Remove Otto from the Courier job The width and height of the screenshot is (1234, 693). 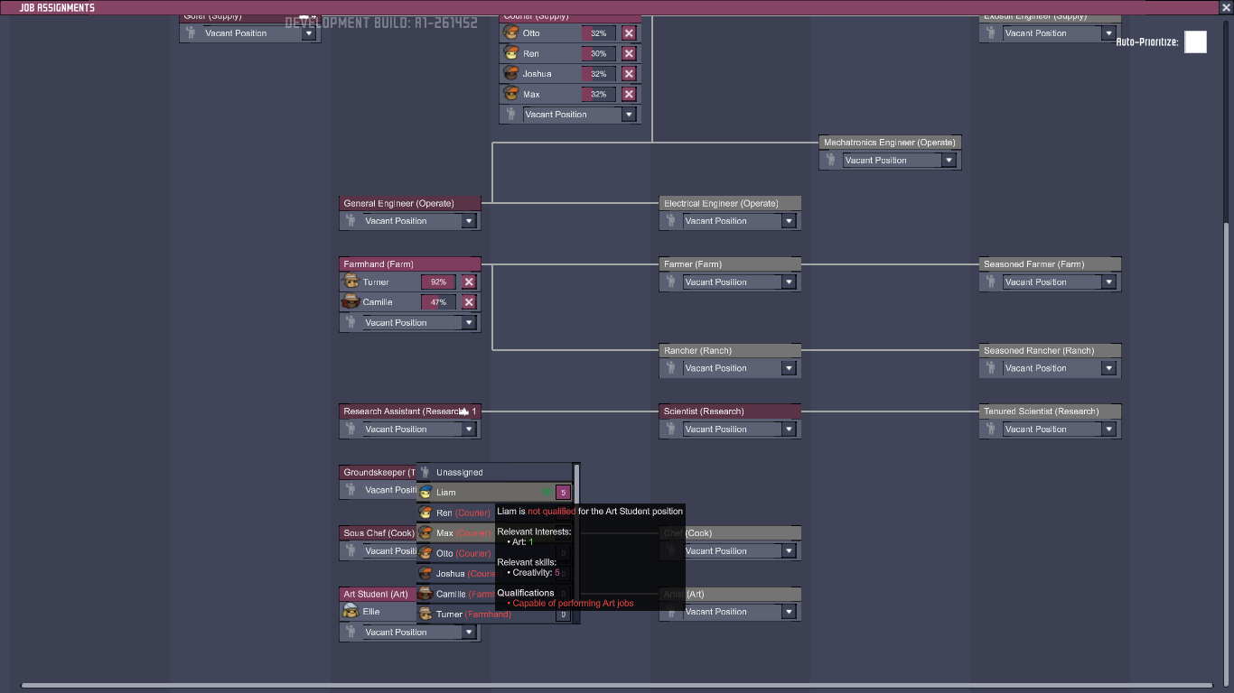[629, 33]
